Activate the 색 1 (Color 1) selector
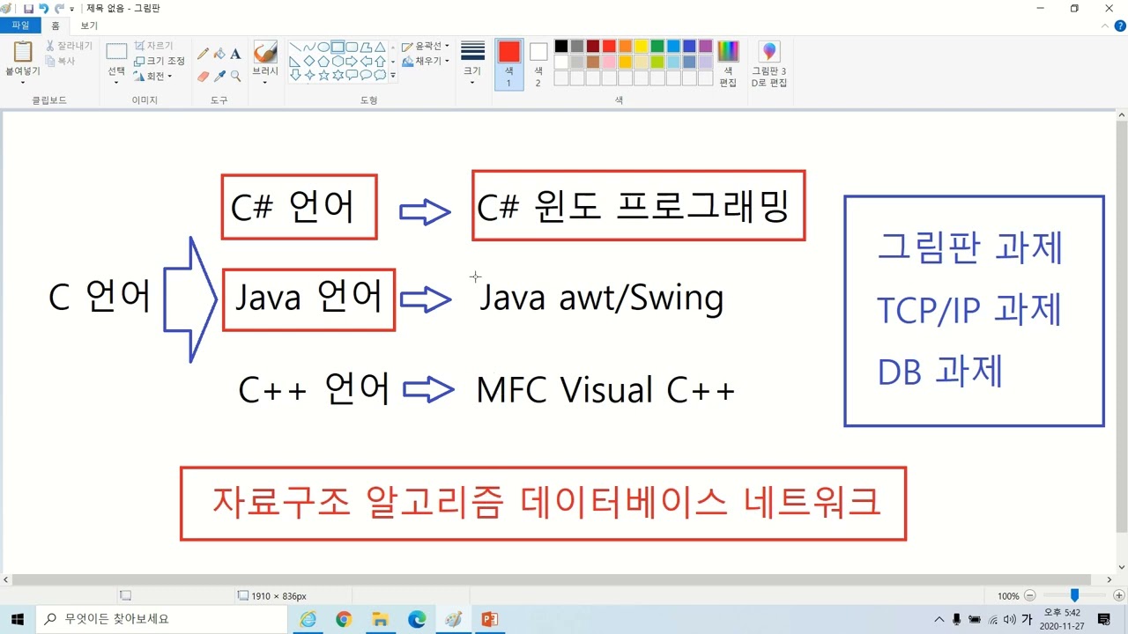 pyautogui.click(x=509, y=64)
